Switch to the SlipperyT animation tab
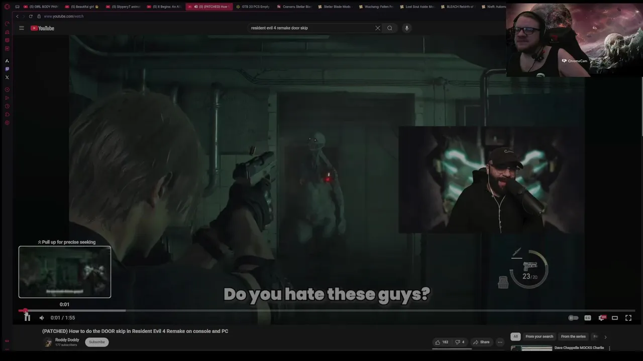Viewport: 643px width, 361px height. 124,7
